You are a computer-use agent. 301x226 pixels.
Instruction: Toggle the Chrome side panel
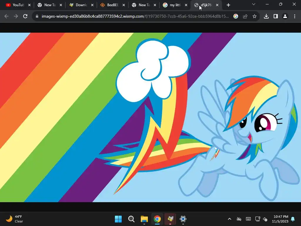click(x=276, y=16)
